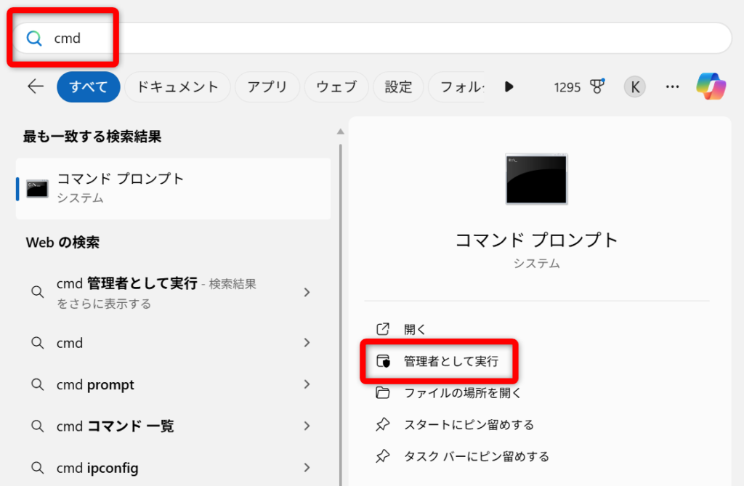This screenshot has height=486, width=744.
Task: Switch to the ドキュメント filter tab
Action: pyautogui.click(x=177, y=87)
